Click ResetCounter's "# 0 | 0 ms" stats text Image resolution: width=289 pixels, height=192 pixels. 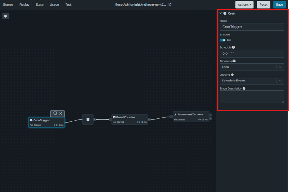pos(141,122)
